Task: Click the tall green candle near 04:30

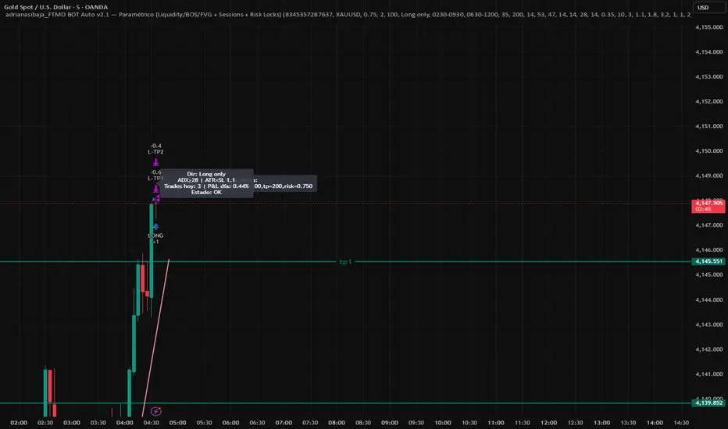Action: tap(151, 250)
